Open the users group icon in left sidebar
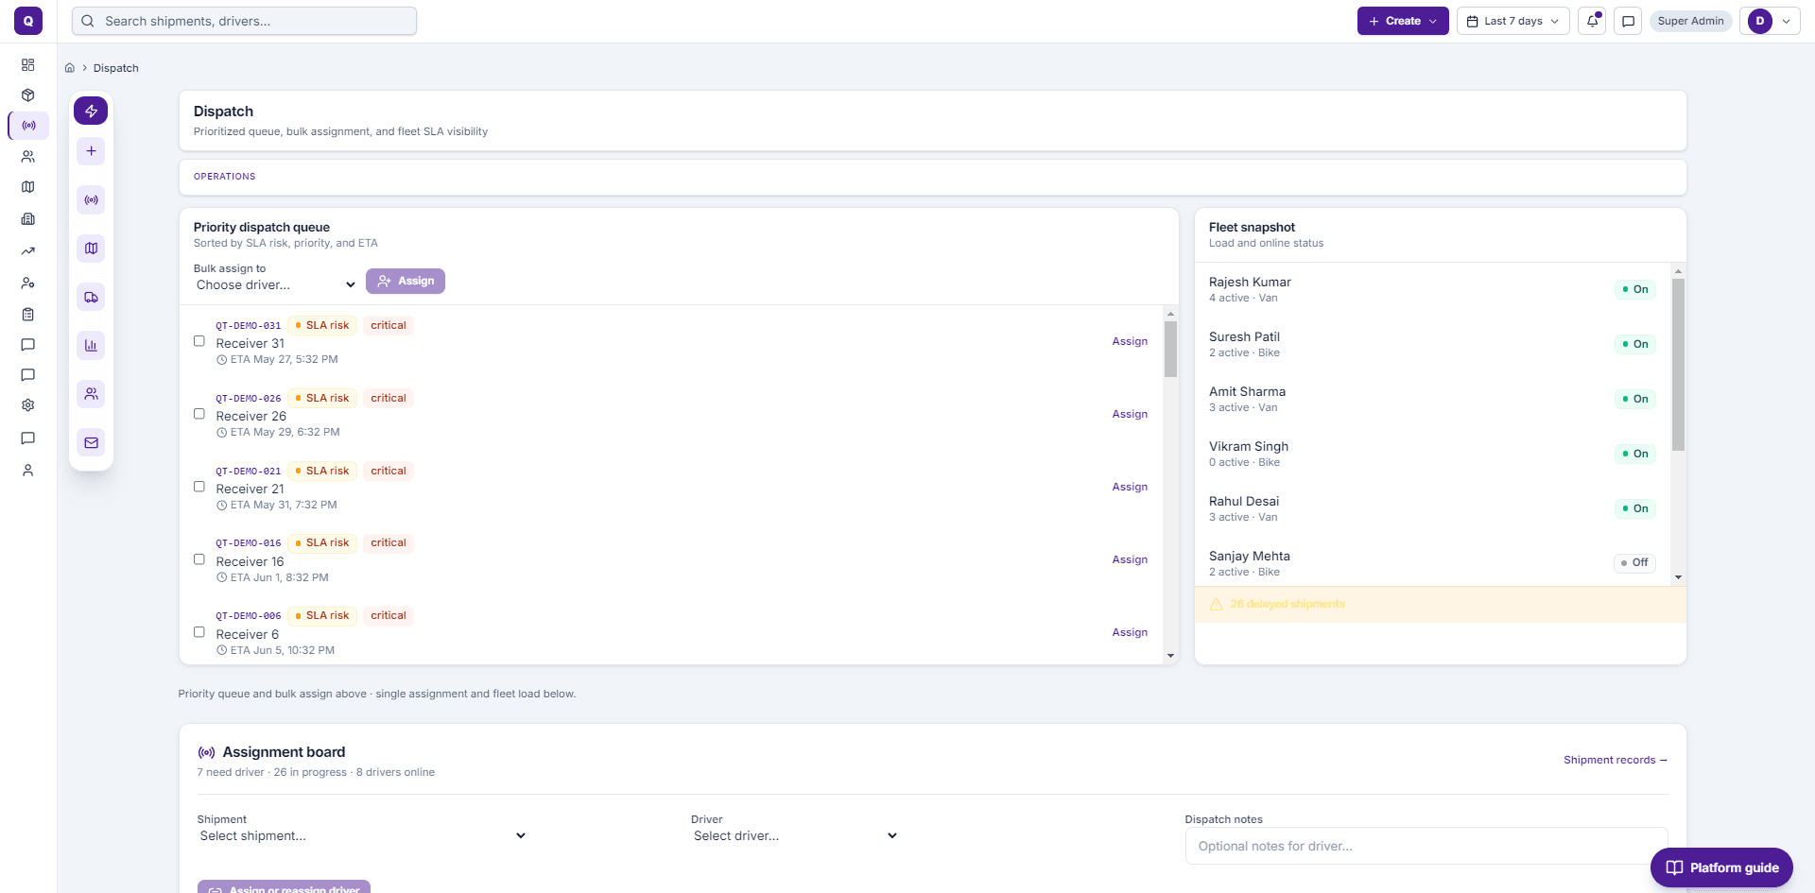Image resolution: width=1815 pixels, height=893 pixels. [28, 157]
